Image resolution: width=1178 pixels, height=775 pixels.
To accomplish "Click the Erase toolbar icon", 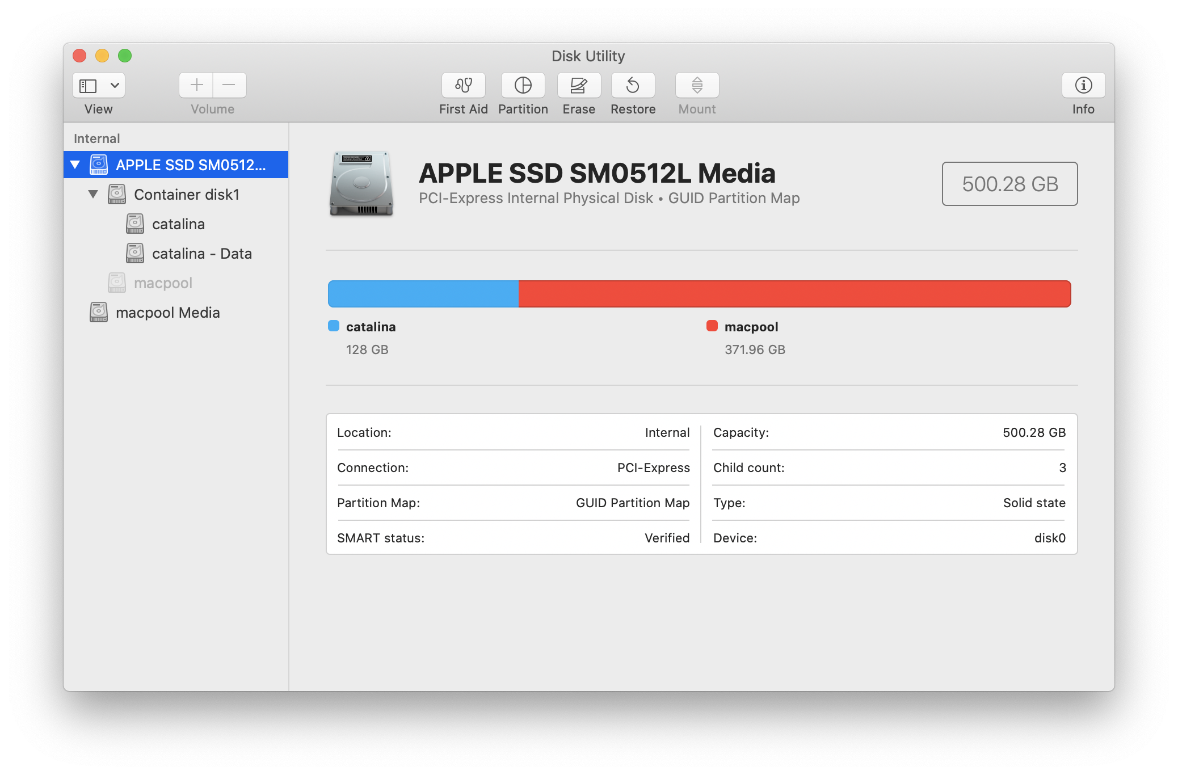I will coord(579,85).
